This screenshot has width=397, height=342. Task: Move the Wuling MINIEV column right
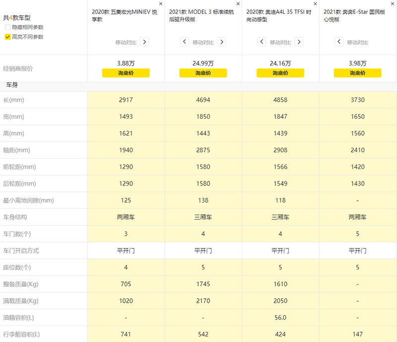(144, 42)
